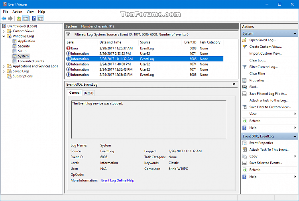
Task: Sort by the Event ID column header
Action: [190, 42]
